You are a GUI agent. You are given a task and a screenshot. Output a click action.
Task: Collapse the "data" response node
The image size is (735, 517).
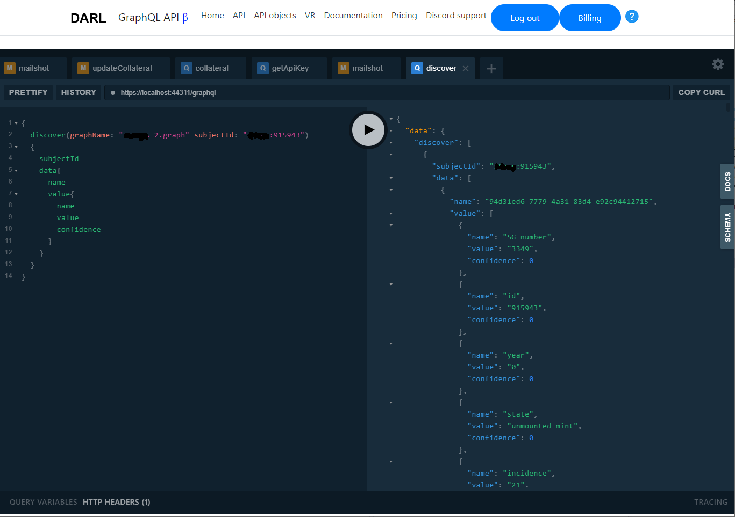coord(391,131)
